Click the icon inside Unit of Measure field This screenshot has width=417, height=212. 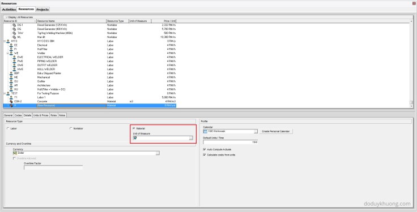[x=135, y=138]
